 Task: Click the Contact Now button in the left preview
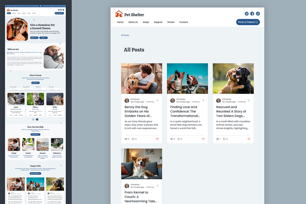pyautogui.click(x=35, y=134)
